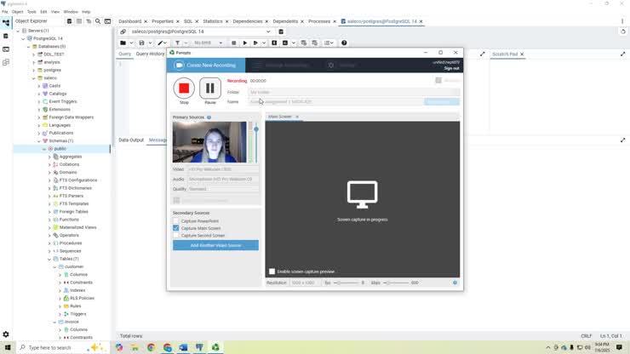The image size is (630, 354).
Task: Open file folder icon in query toolbar
Action: [123, 43]
